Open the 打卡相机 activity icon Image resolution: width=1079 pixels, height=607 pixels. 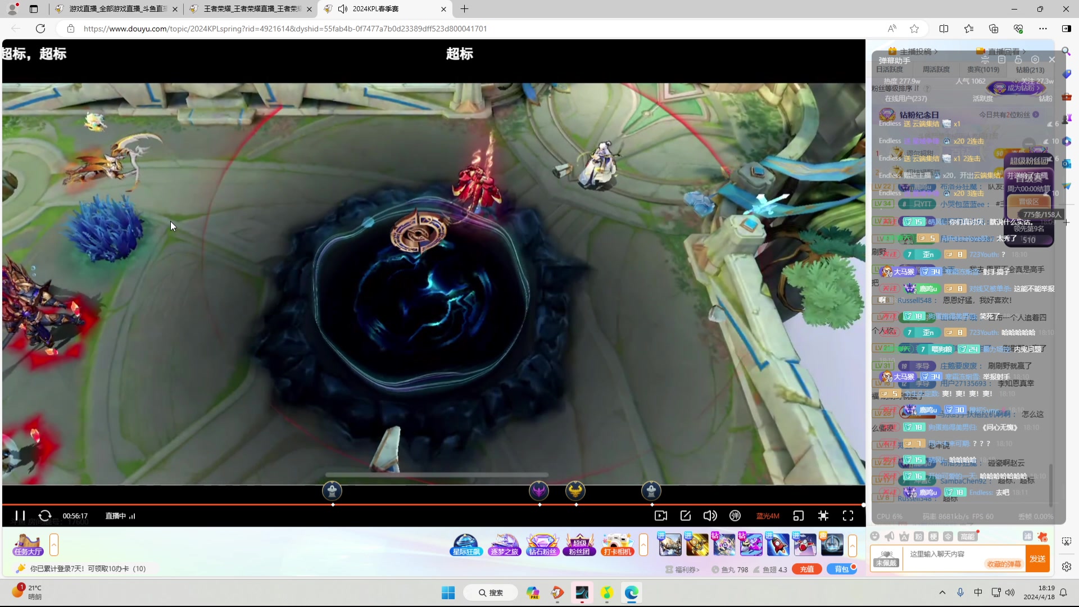coord(618,545)
